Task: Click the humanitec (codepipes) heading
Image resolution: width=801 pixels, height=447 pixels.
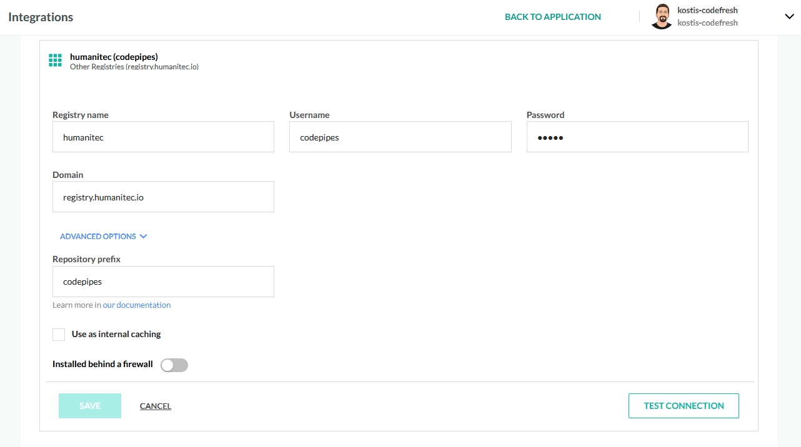Action: (x=114, y=57)
